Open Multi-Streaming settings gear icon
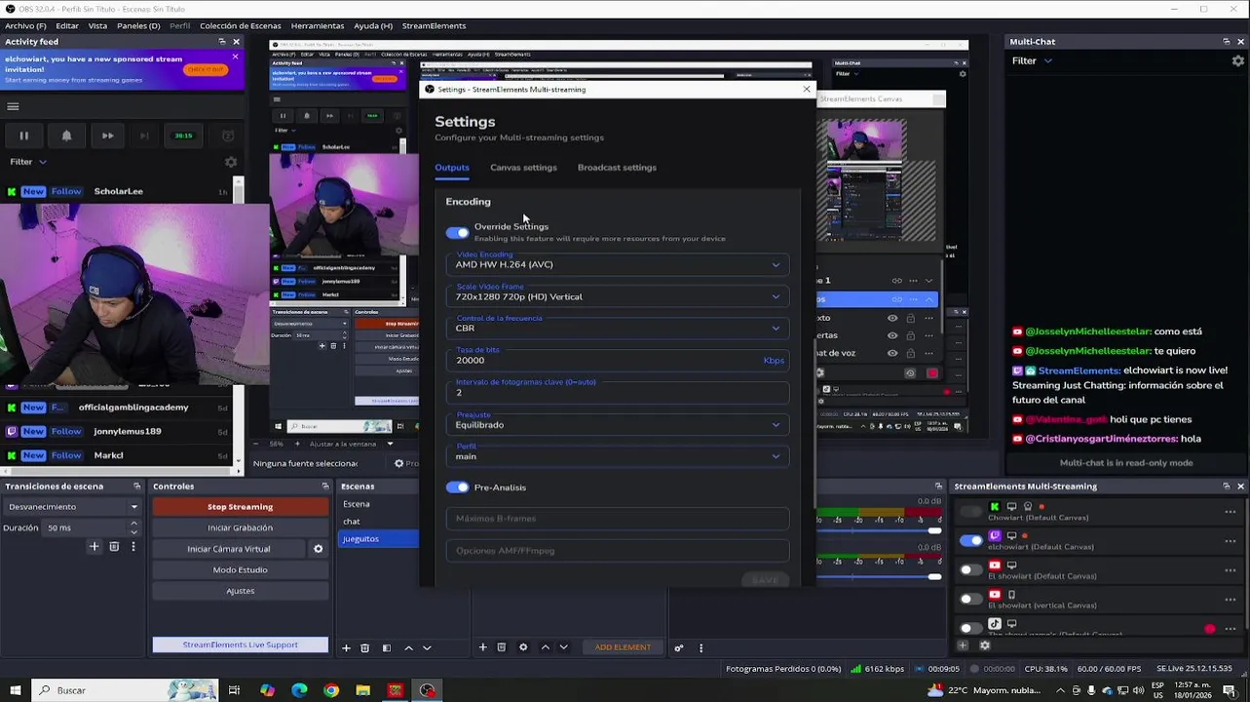The image size is (1250, 702). coord(984,645)
